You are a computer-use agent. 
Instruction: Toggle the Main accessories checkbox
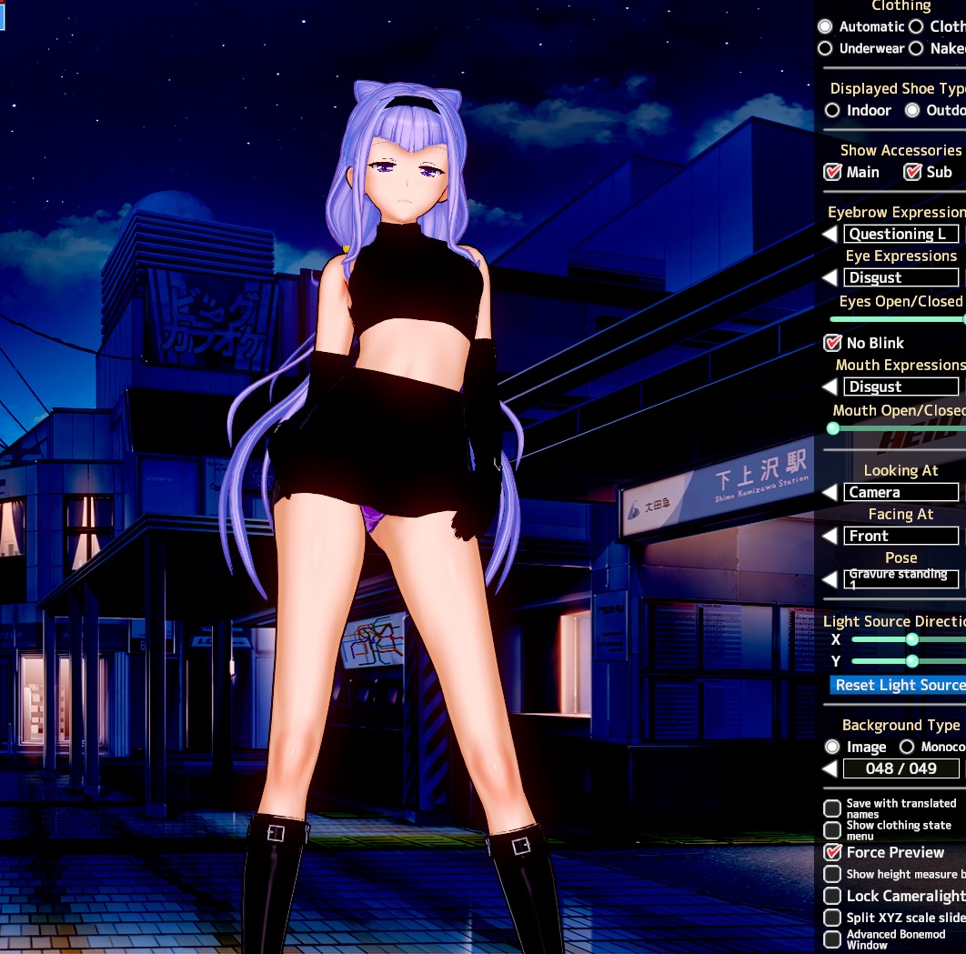832,172
